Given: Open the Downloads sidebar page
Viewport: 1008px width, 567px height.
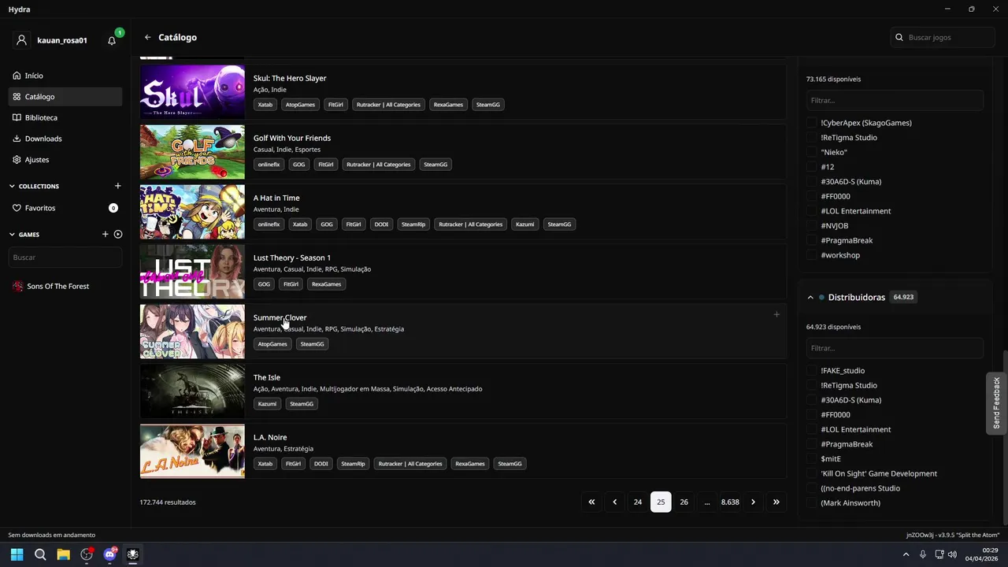Looking at the screenshot, I should tap(65, 139).
